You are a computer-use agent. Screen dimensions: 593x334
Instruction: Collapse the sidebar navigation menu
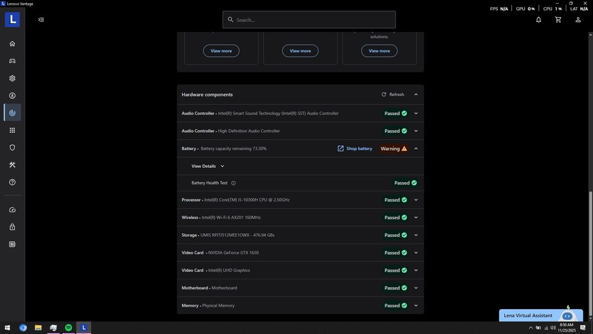click(42, 20)
